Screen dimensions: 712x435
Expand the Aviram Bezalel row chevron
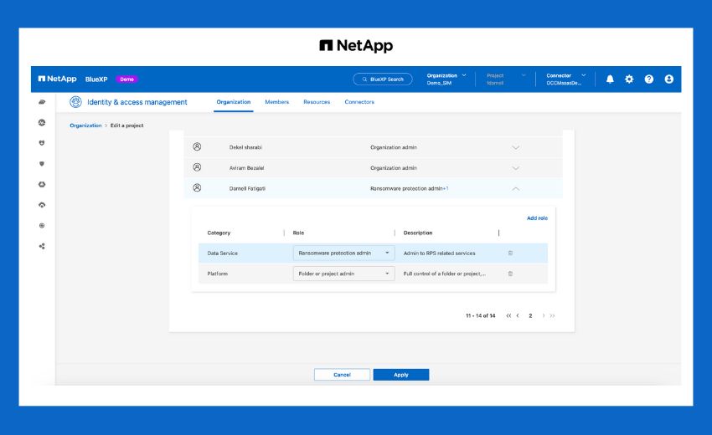click(x=515, y=168)
